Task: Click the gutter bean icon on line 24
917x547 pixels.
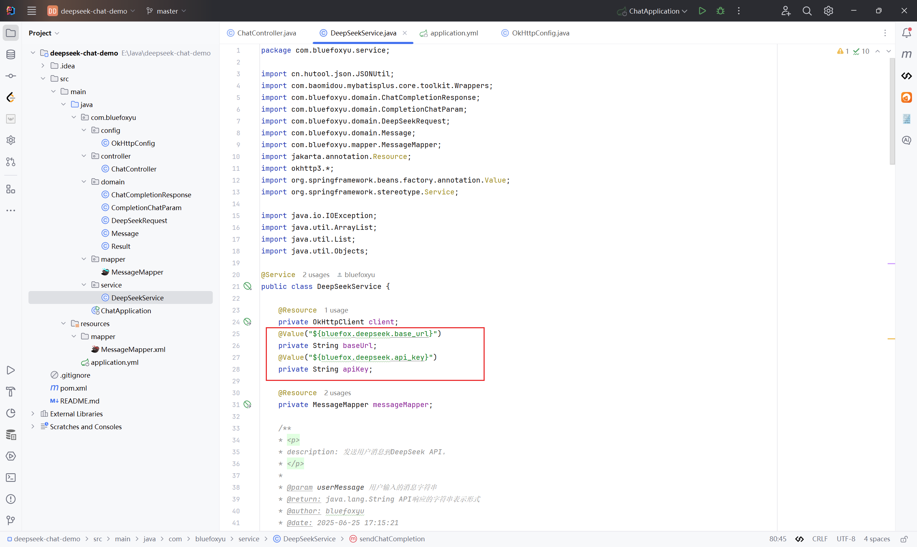Action: tap(248, 322)
